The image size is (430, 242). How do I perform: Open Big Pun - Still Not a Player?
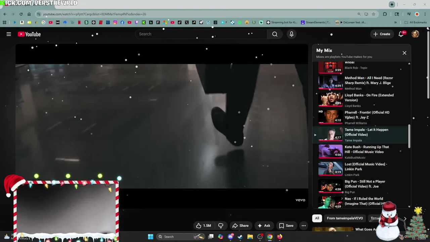[x=365, y=184]
